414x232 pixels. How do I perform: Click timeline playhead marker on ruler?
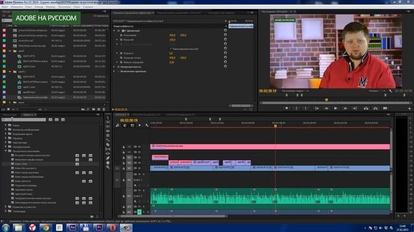click(276, 126)
